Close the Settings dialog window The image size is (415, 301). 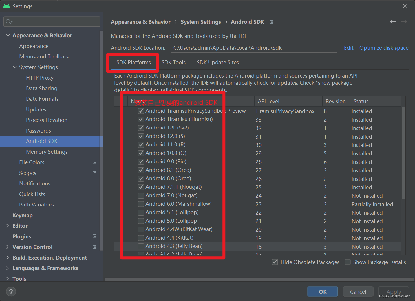405,6
